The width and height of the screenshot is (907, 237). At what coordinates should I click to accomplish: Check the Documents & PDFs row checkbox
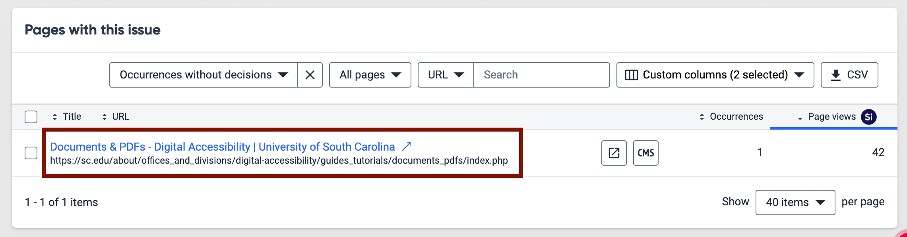coord(31,153)
